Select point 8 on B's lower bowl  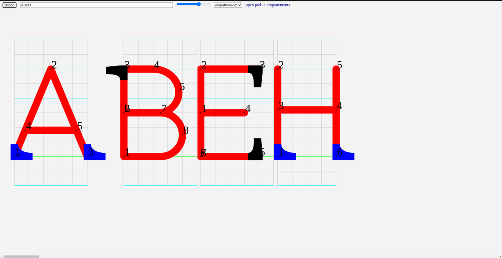pos(186,131)
